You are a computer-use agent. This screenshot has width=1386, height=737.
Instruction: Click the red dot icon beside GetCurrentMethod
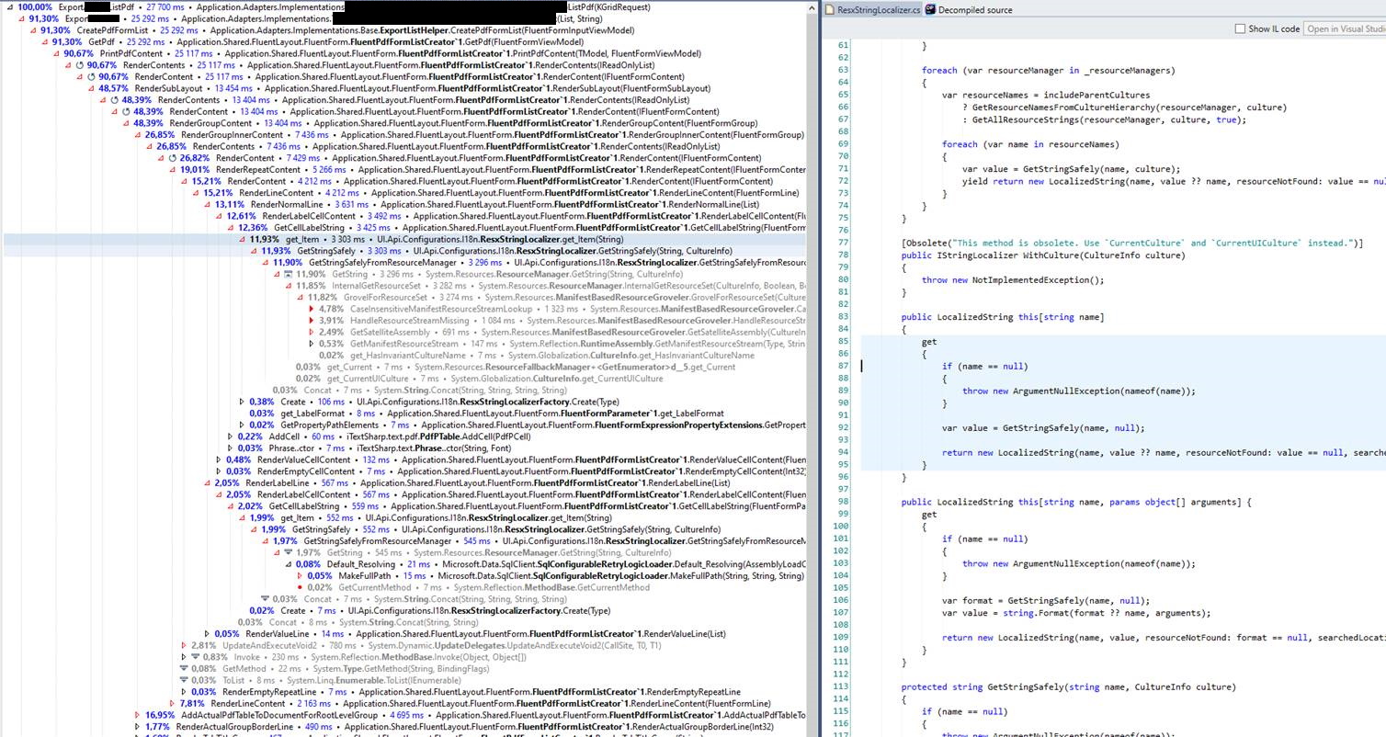point(300,587)
